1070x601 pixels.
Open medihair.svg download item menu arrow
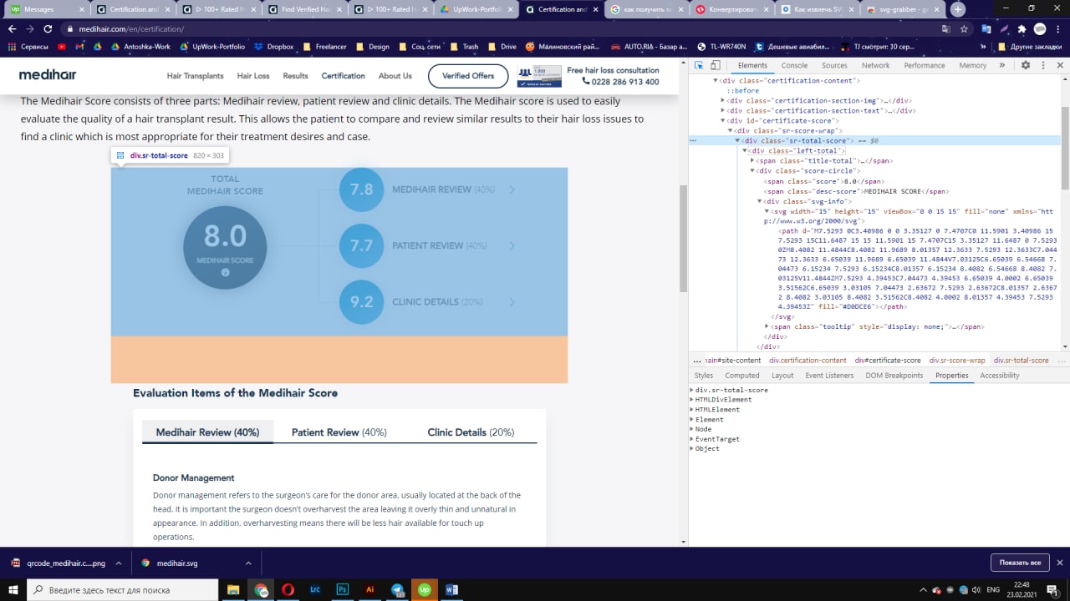248,563
